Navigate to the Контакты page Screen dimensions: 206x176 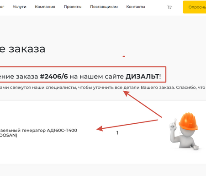point(136,7)
